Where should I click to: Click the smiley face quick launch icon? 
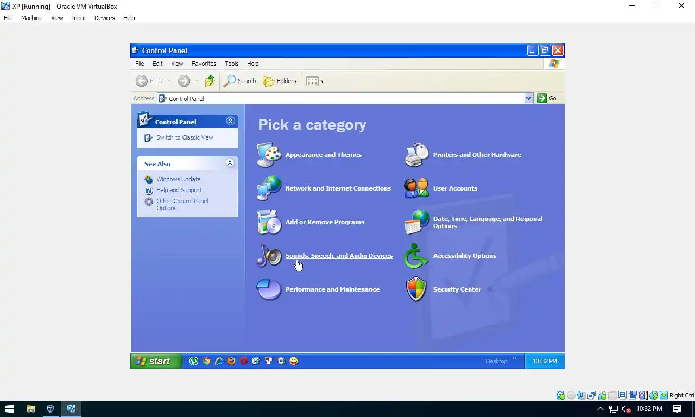(294, 361)
